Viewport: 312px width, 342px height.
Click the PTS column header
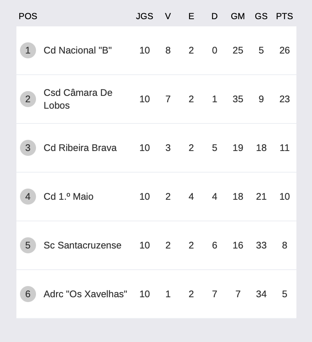pos(284,16)
